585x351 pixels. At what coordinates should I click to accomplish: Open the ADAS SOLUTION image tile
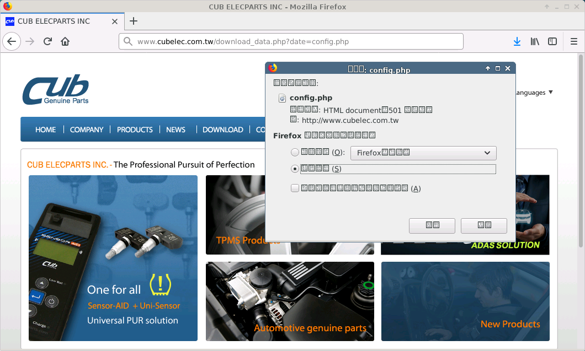pos(533,215)
